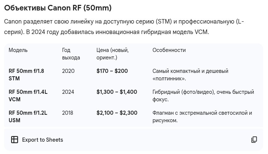This screenshot has width=268, height=154.
Task: Select the Модель column header
Action: 18,50
